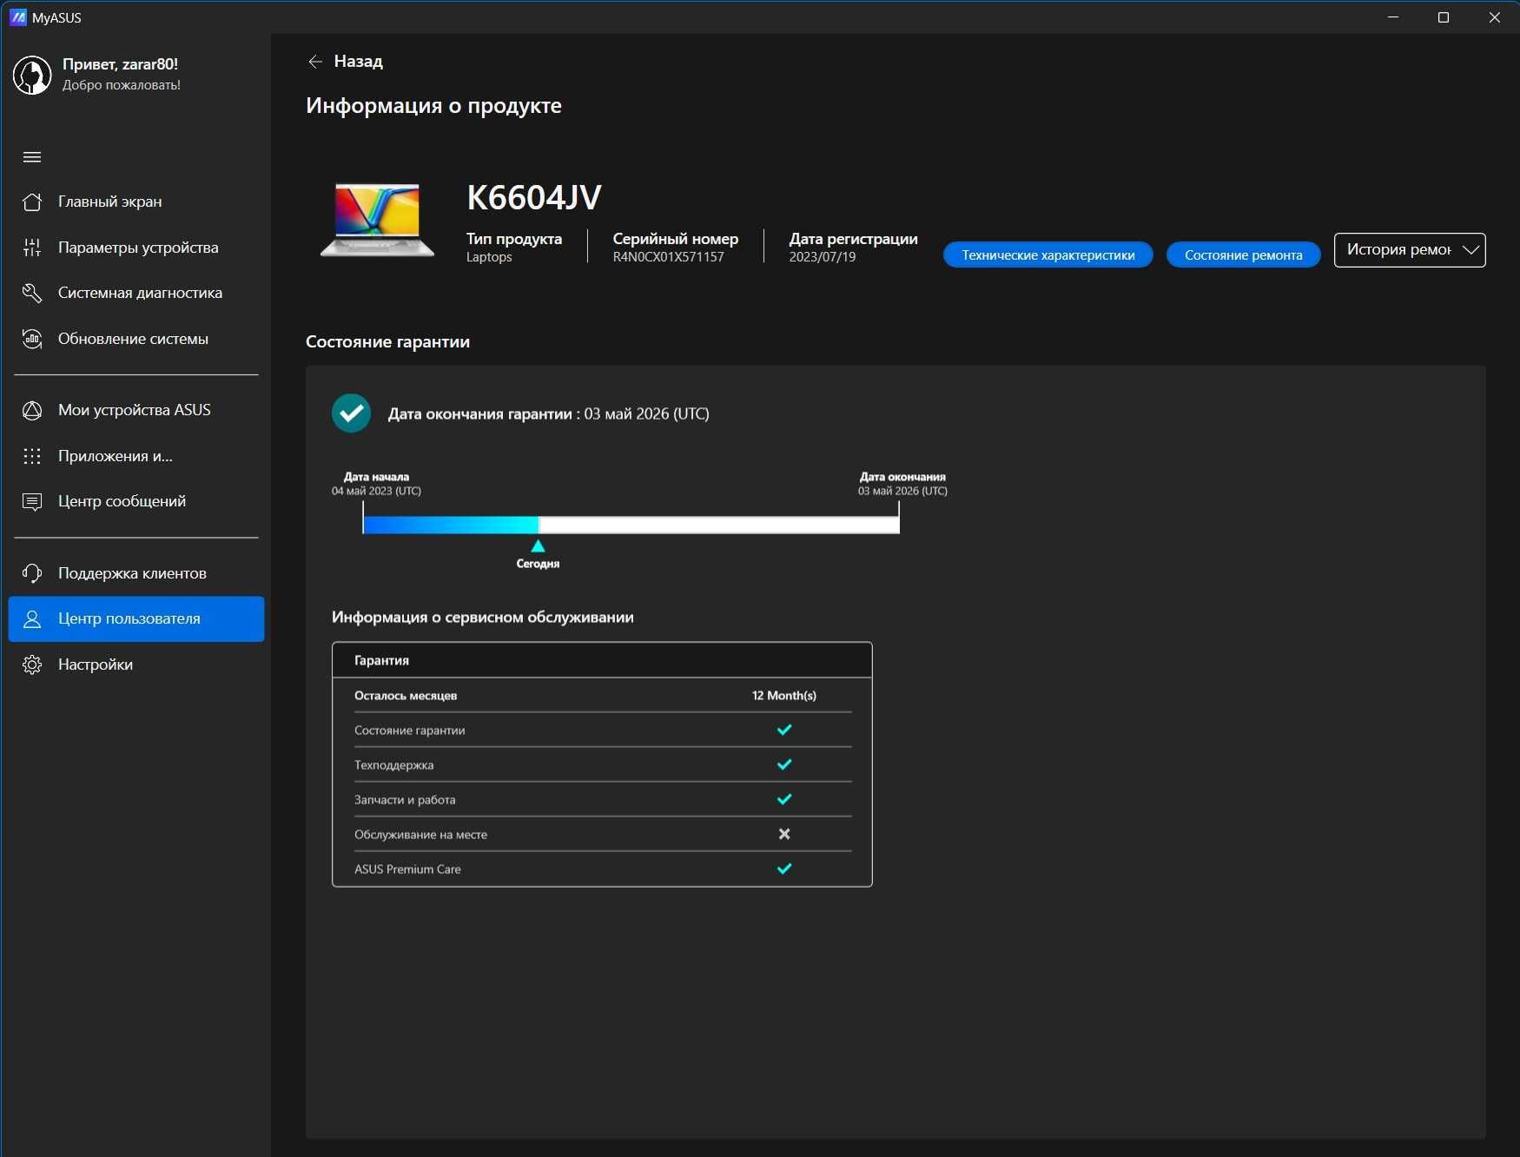Image resolution: width=1520 pixels, height=1157 pixels.
Task: Collapse the sidebar with the hamburger icon
Action: pyautogui.click(x=32, y=157)
